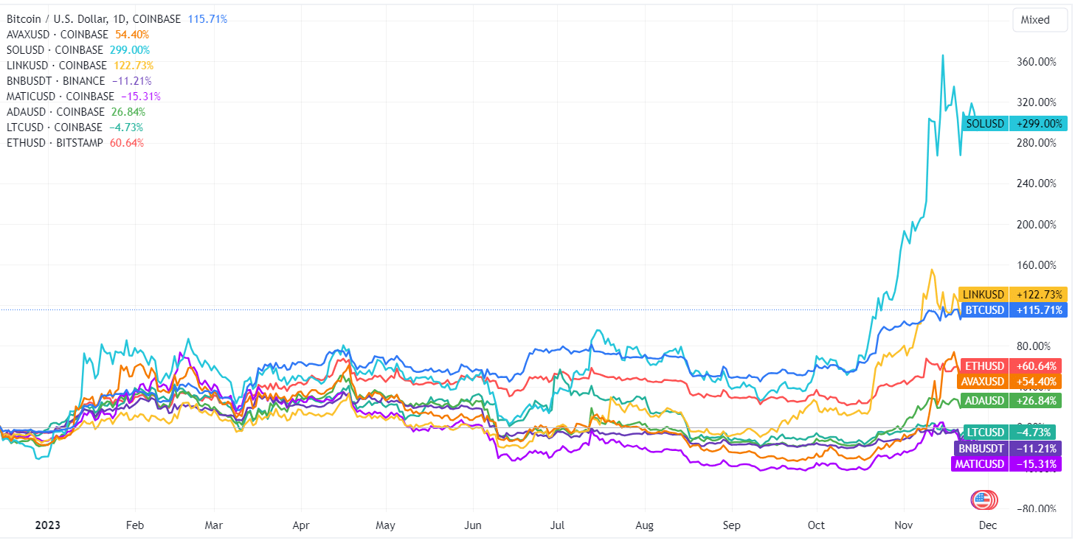Select the BTCUSD +115.71% price flag
The image size is (1075, 546).
(1012, 310)
